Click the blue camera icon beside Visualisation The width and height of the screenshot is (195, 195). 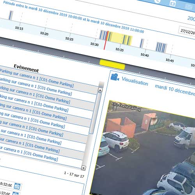click(x=115, y=77)
